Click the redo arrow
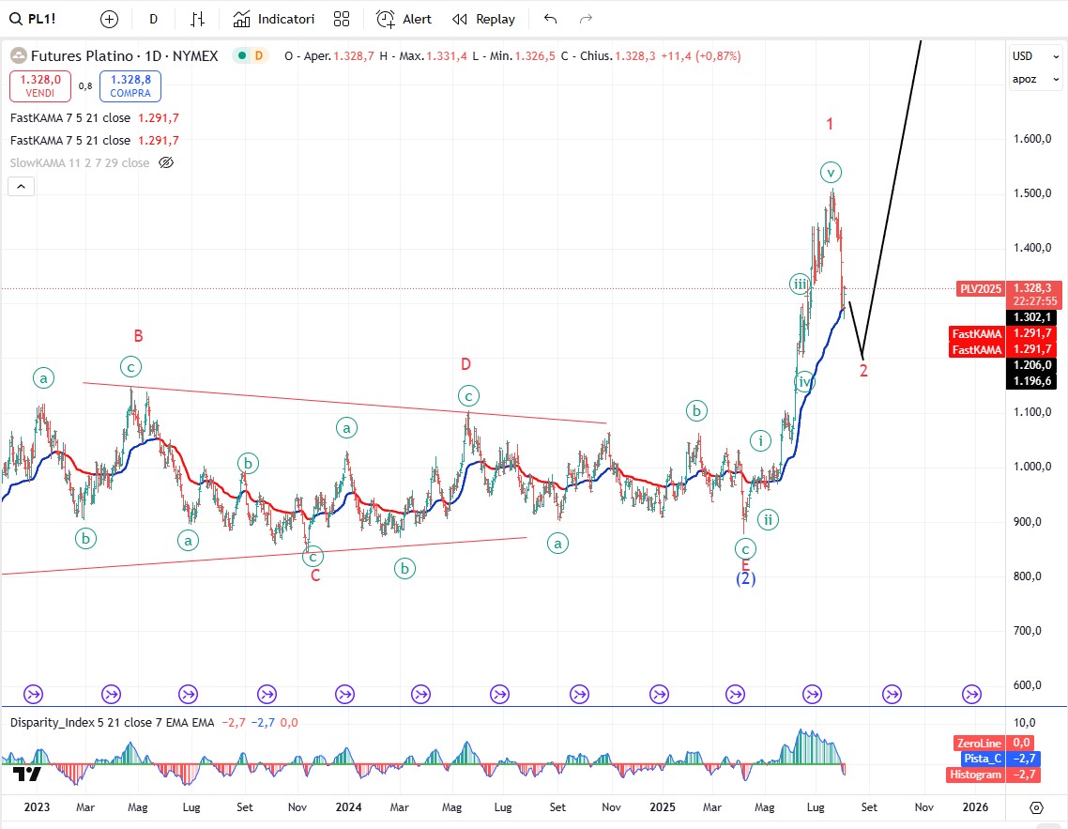1068x829 pixels. tap(587, 19)
